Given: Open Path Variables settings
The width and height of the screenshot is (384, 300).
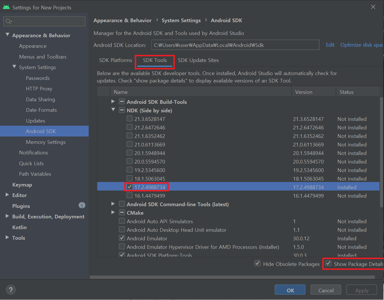Looking at the screenshot, I should coord(35,174).
